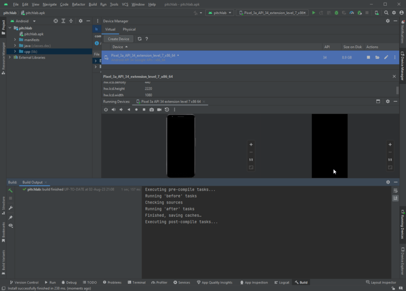Edit the Pixel 3a device with pencil icon
Viewport: 406px width, 291px height.
pos(386,58)
